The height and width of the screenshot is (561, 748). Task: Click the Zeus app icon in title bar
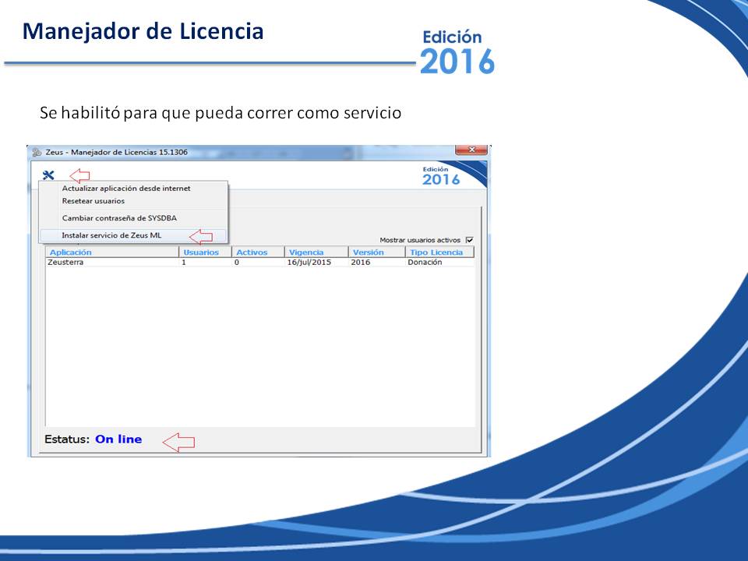pos(37,152)
